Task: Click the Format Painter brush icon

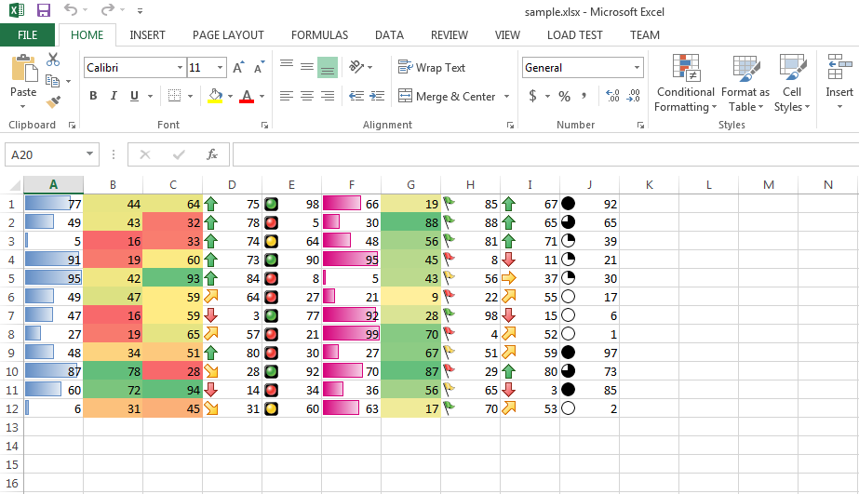Action: click(x=53, y=101)
